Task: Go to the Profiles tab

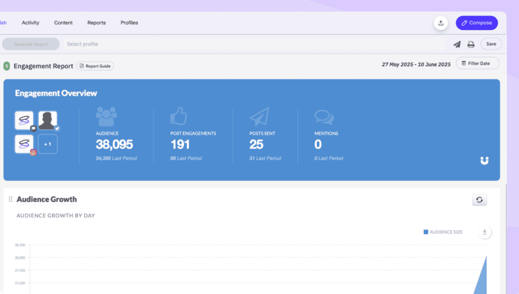Action: 129,23
